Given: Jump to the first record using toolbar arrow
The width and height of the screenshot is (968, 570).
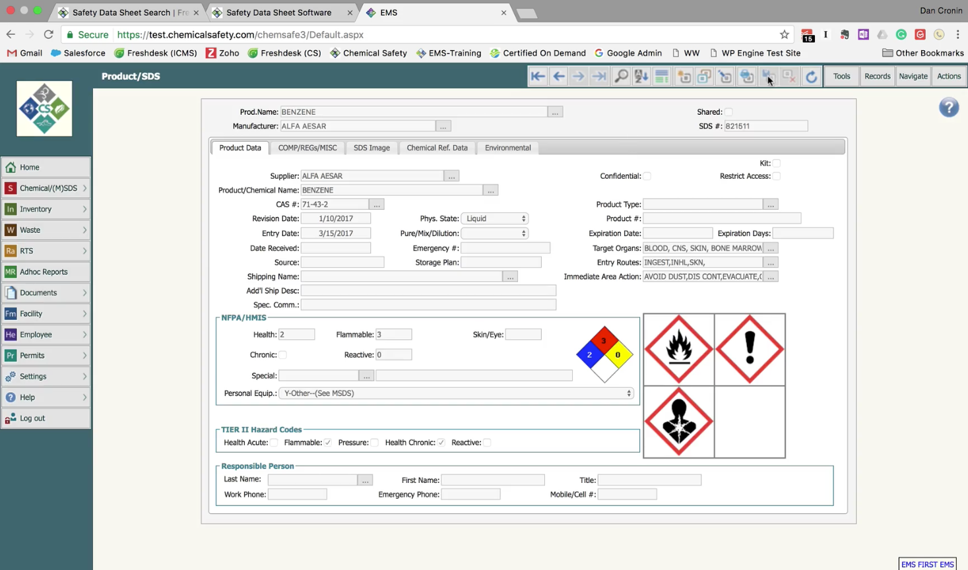Looking at the screenshot, I should click(538, 77).
